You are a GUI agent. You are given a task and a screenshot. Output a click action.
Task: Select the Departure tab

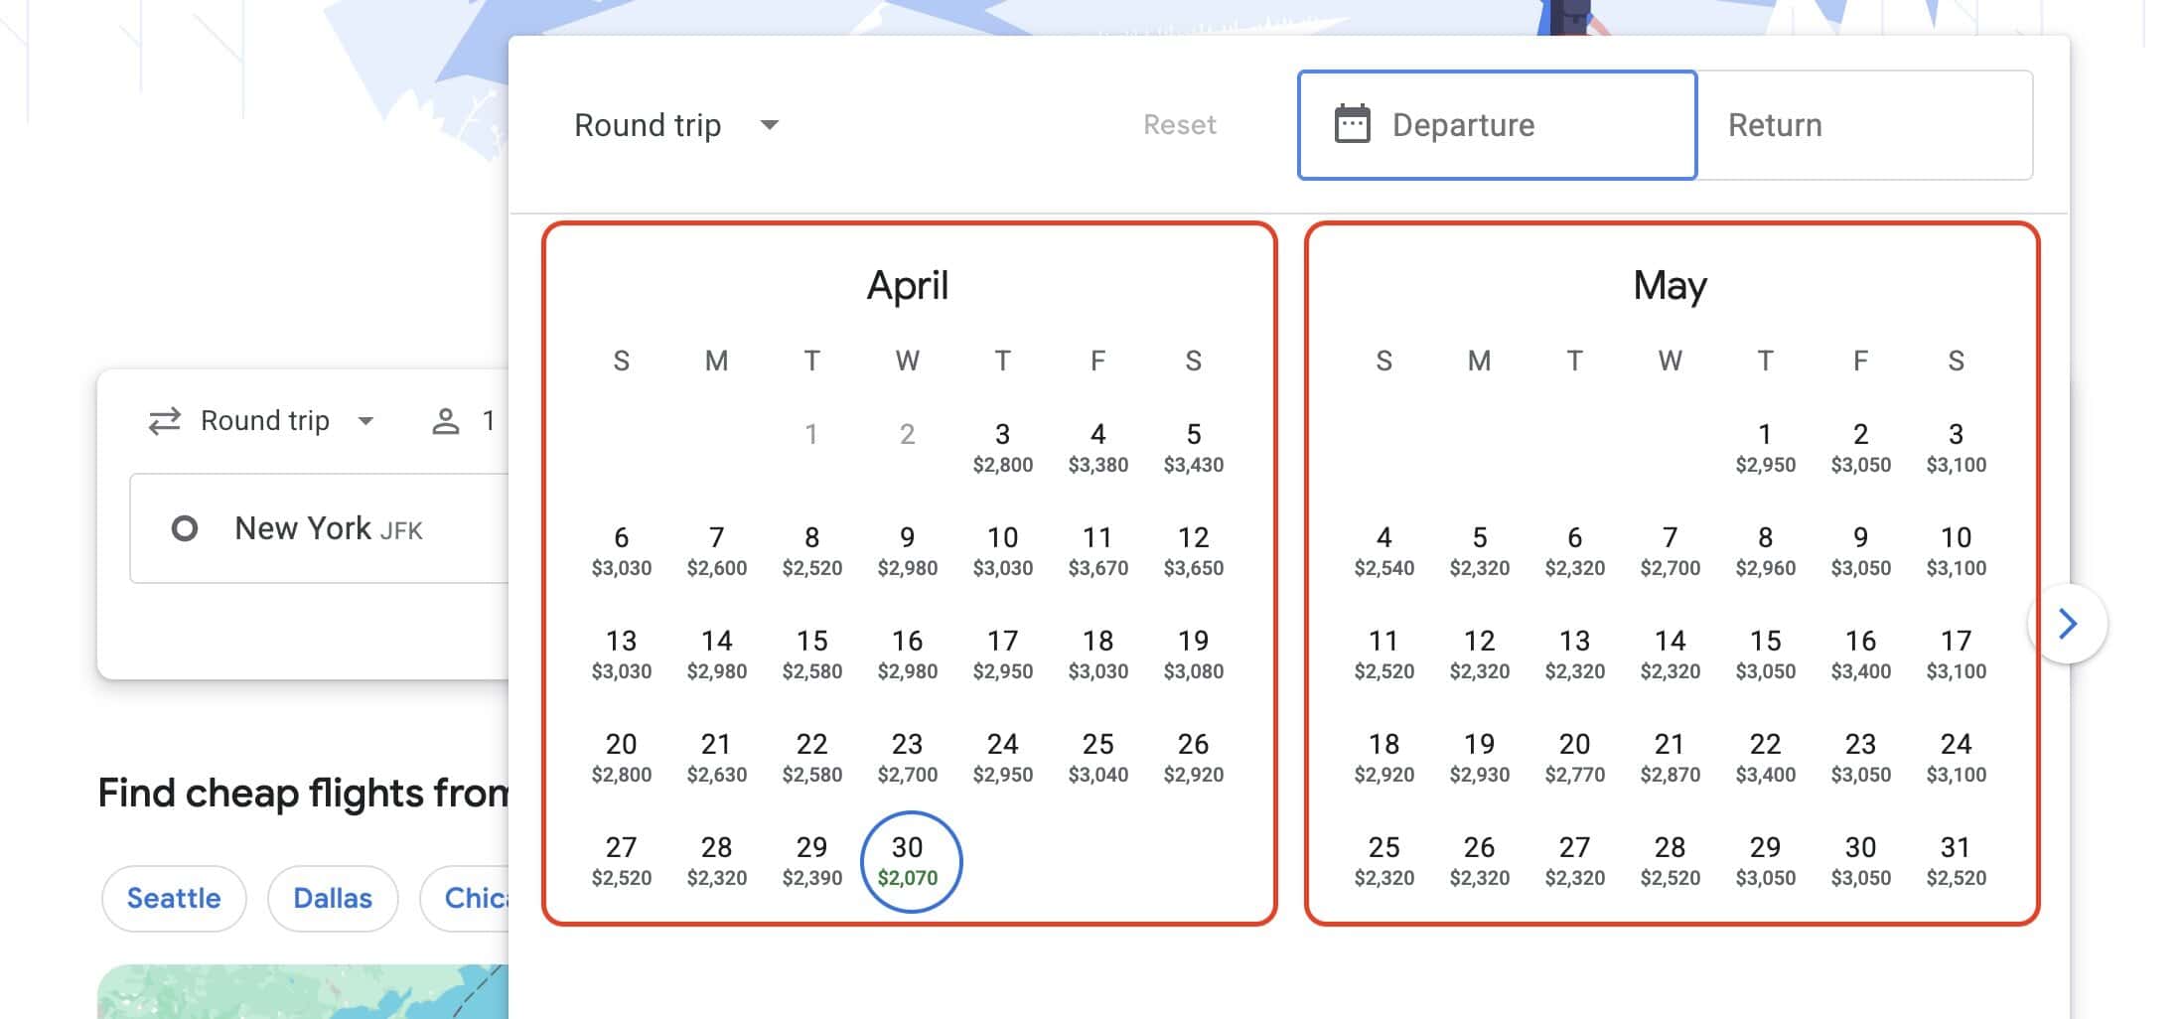(1463, 124)
